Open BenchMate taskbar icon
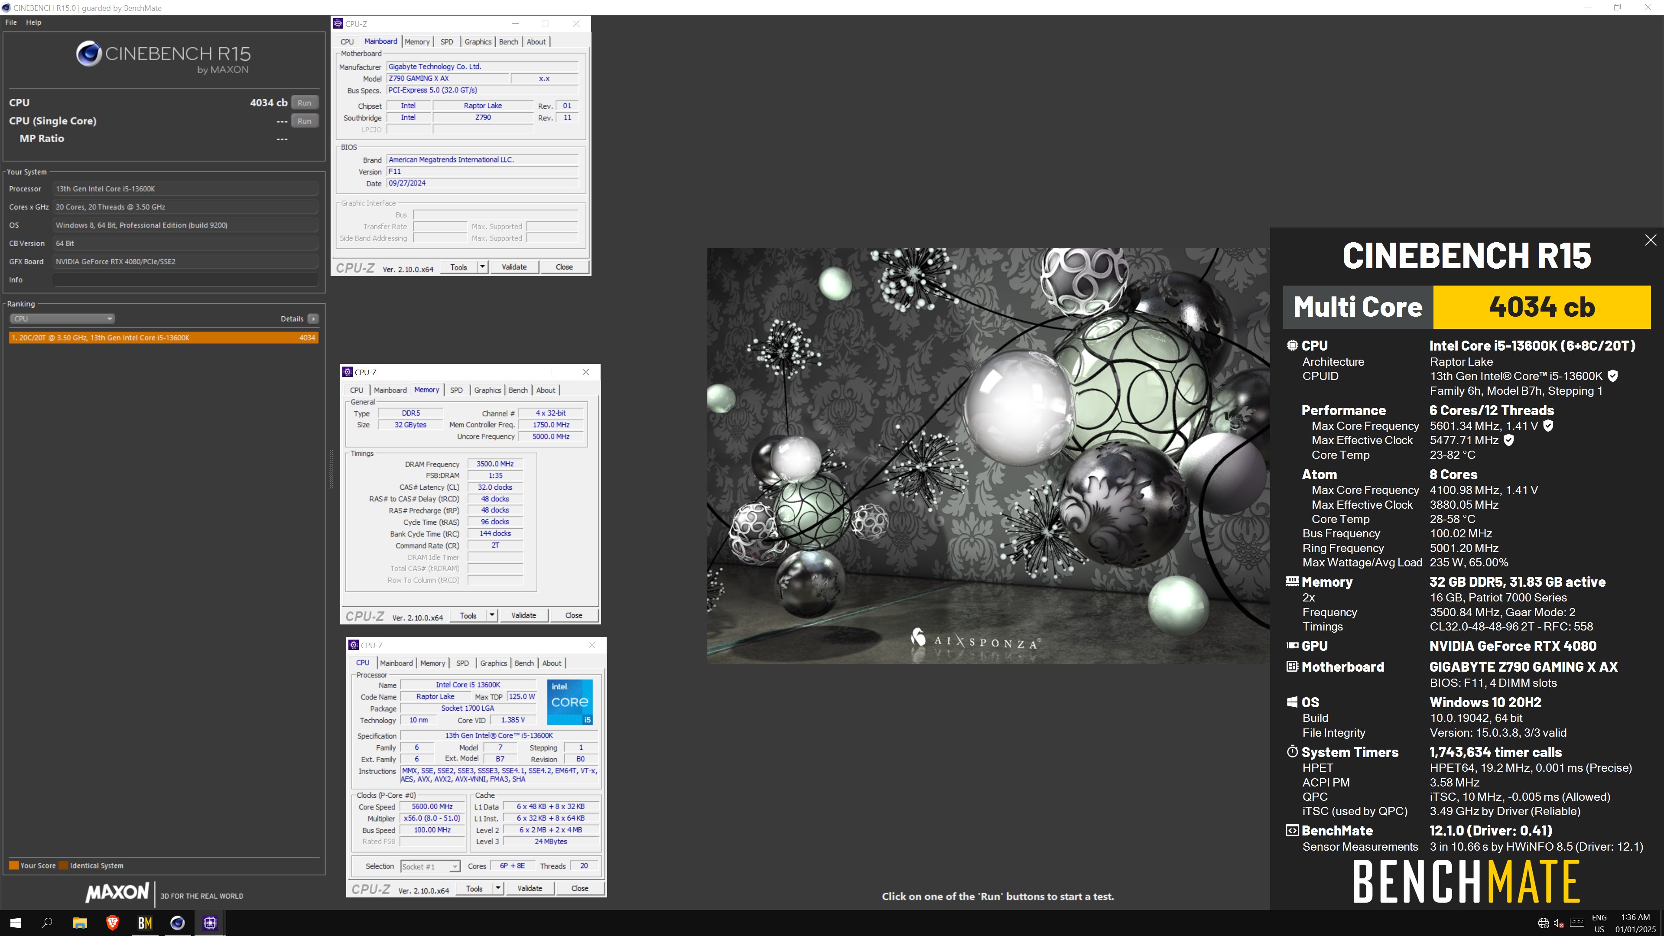The height and width of the screenshot is (936, 1664). click(145, 923)
